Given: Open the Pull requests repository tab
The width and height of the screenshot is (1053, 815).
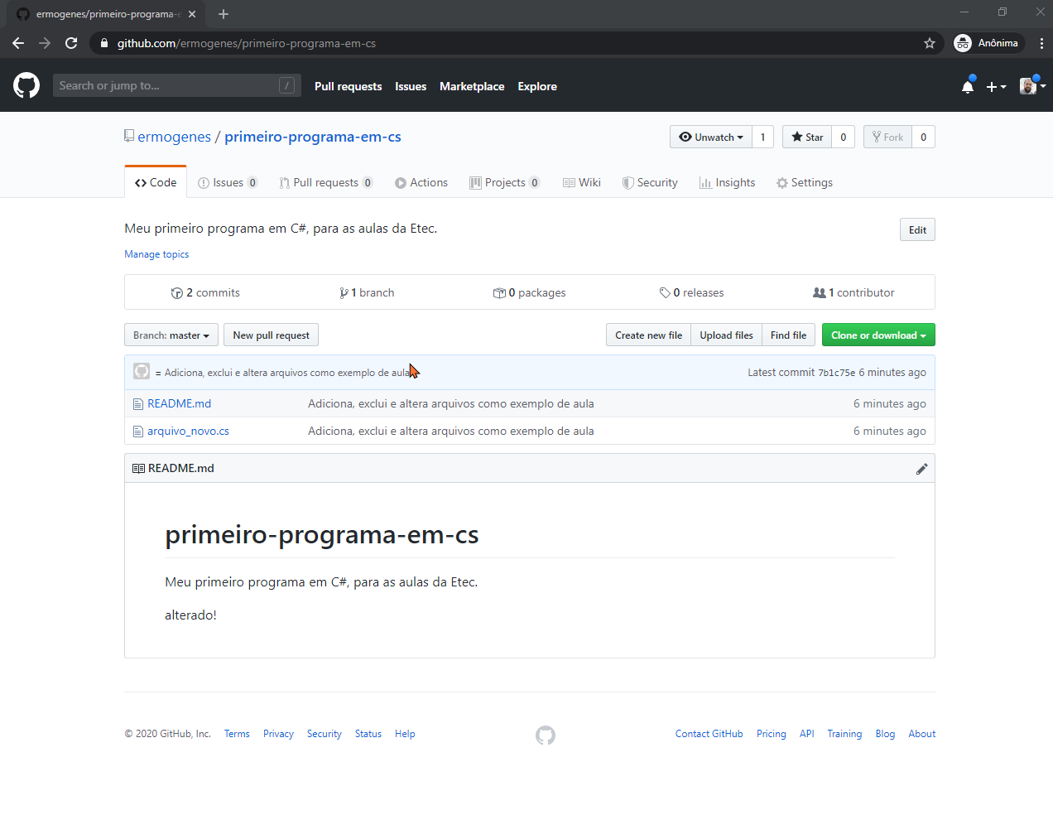Looking at the screenshot, I should click(326, 182).
